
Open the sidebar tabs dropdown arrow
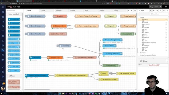(167, 11)
